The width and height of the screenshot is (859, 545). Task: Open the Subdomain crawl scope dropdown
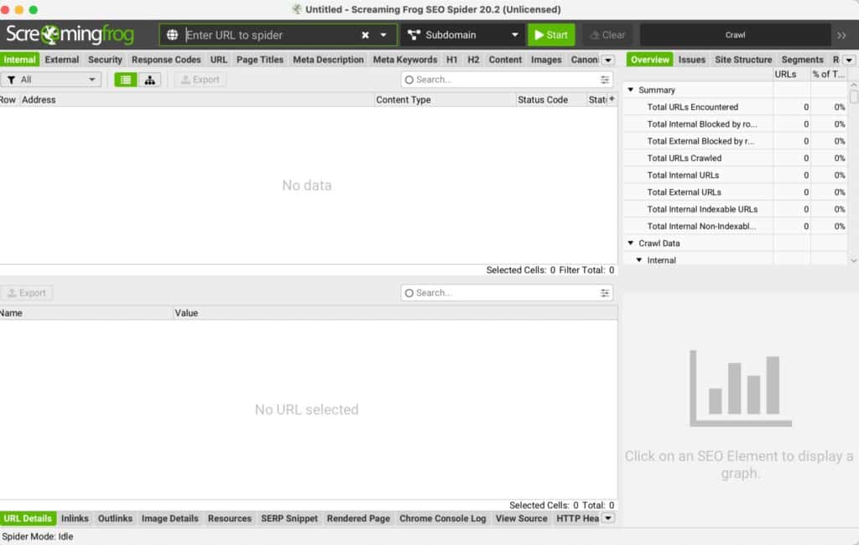tap(463, 35)
